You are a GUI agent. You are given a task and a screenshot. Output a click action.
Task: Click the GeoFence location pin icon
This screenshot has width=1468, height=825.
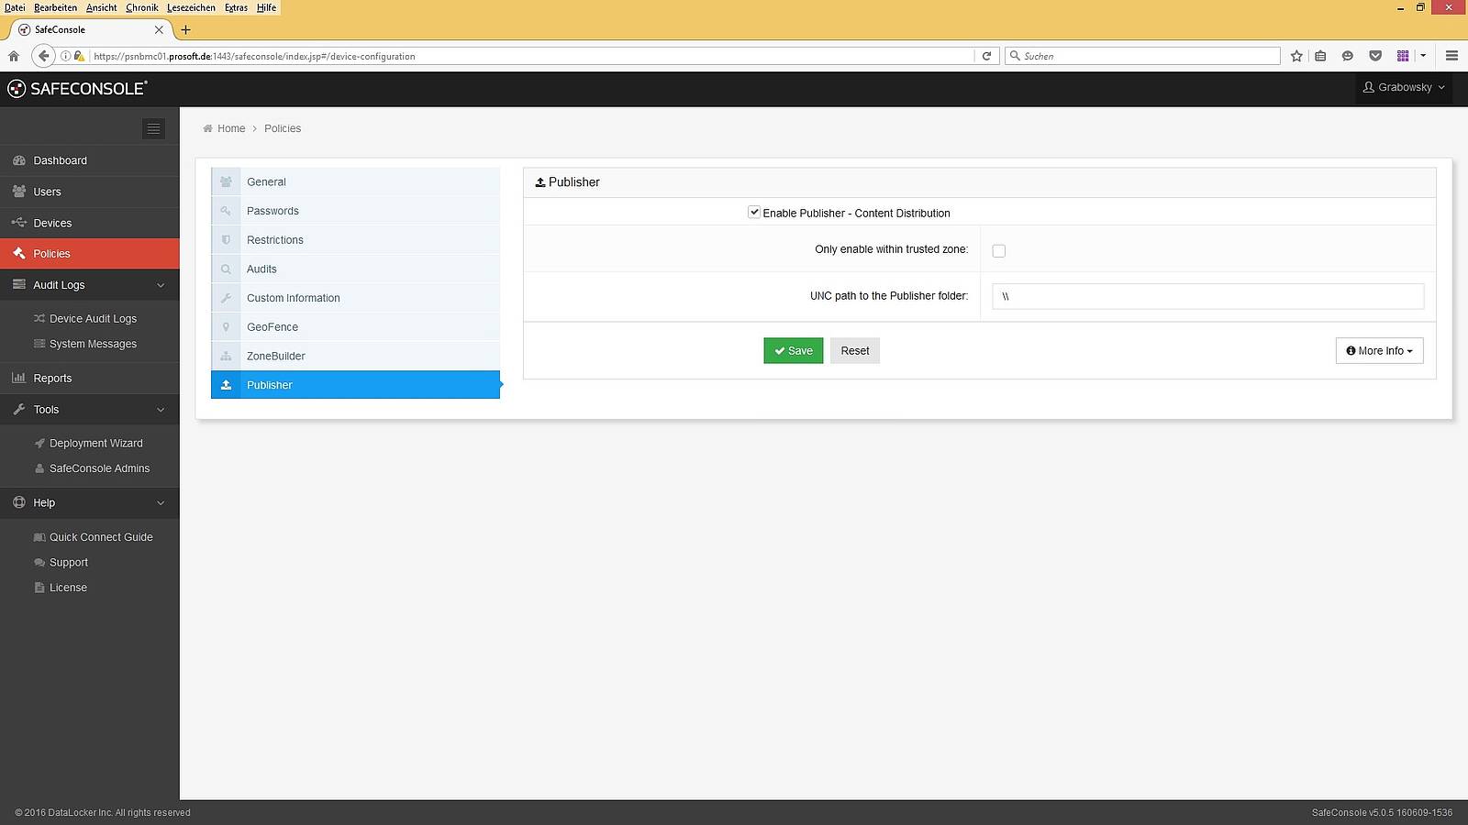pyautogui.click(x=226, y=326)
